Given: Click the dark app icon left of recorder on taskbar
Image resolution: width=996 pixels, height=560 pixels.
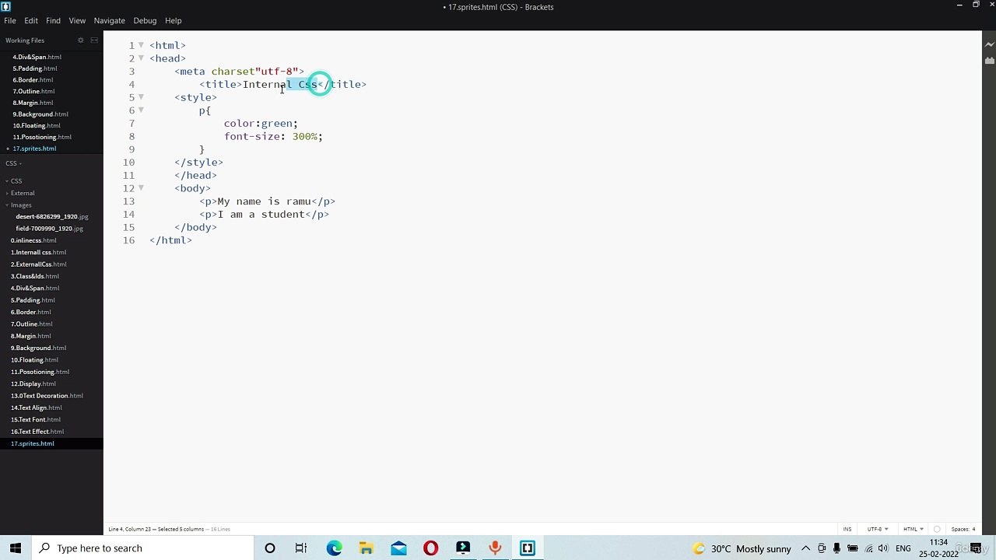Looking at the screenshot, I should [463, 548].
